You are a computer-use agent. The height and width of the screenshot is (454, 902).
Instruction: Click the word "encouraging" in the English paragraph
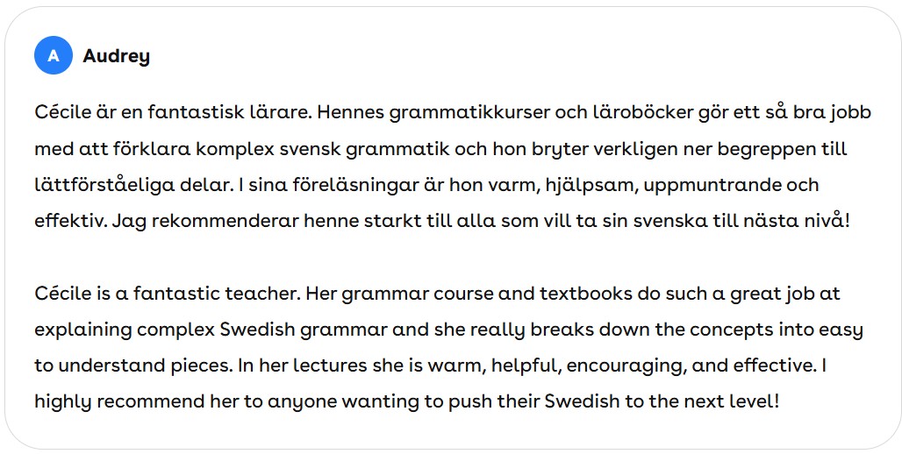pyautogui.click(x=626, y=367)
